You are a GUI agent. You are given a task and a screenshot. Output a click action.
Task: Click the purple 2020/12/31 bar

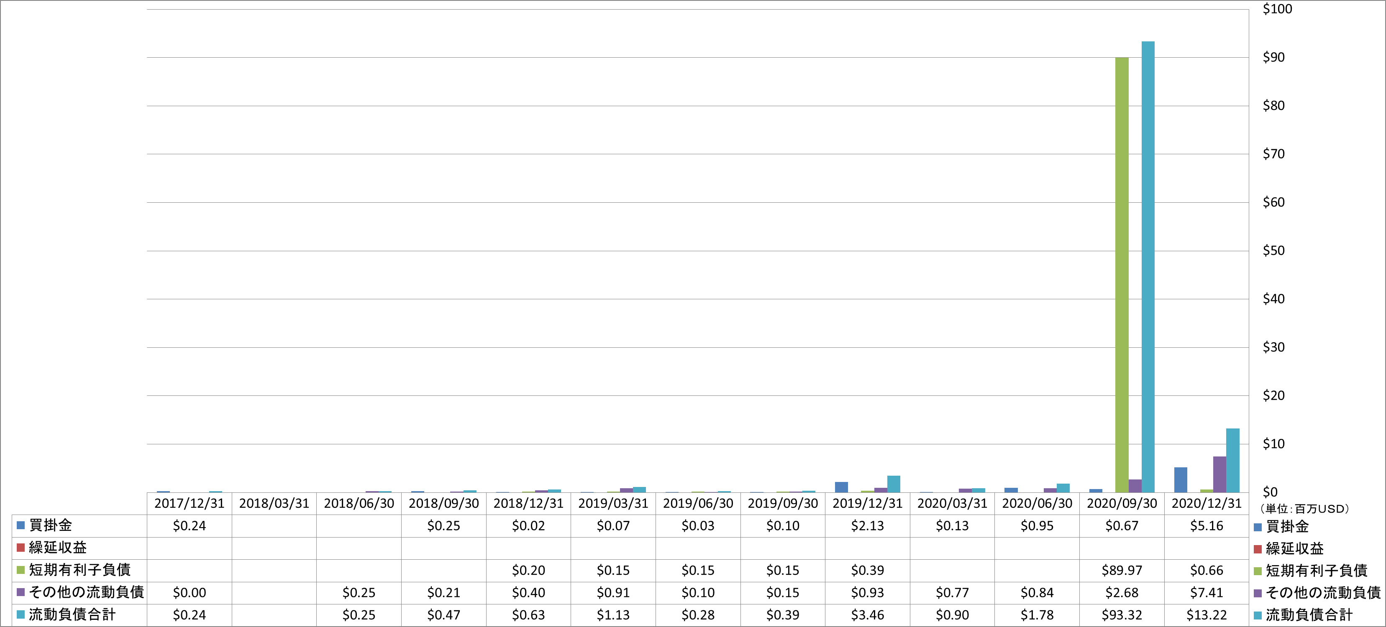pyautogui.click(x=1220, y=474)
